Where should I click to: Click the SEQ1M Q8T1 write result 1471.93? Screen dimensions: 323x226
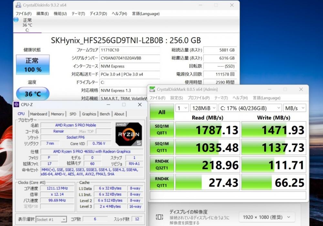coord(274,130)
